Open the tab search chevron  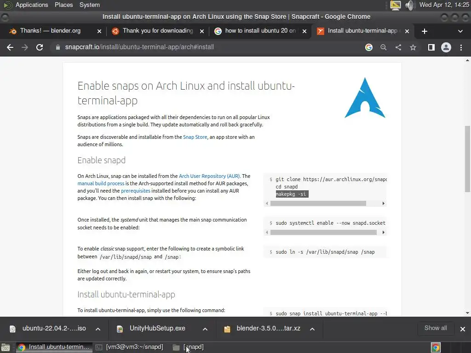click(460, 31)
